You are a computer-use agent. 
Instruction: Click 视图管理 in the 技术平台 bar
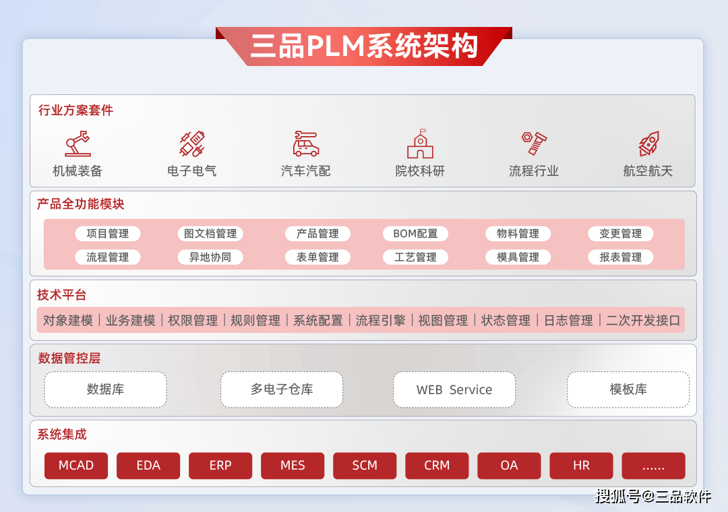coord(443,320)
